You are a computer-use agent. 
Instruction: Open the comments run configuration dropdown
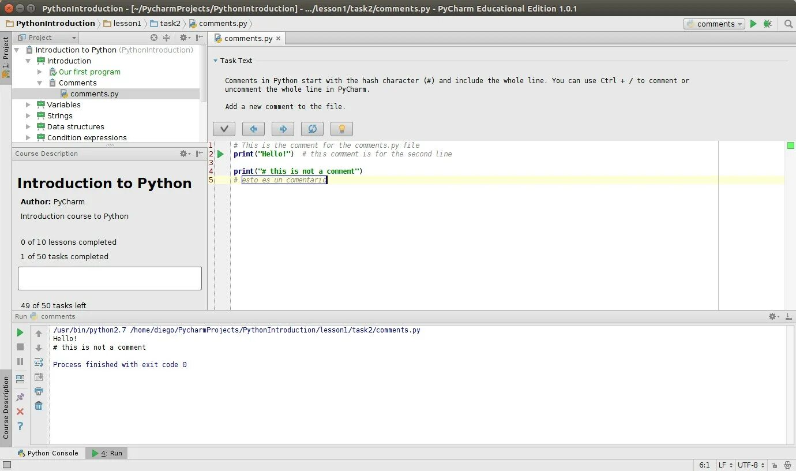point(714,24)
